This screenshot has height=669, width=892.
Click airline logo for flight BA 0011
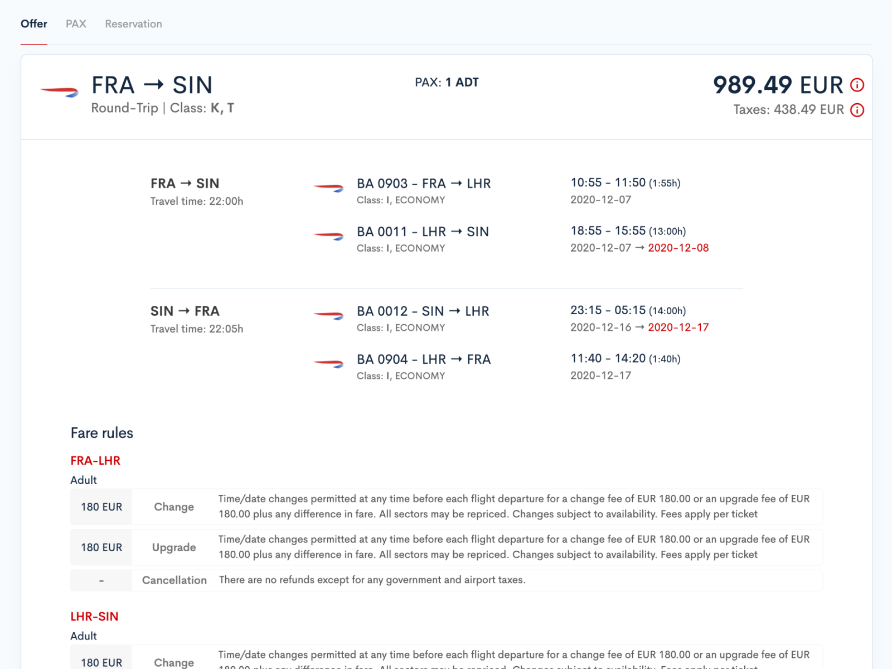coord(329,236)
